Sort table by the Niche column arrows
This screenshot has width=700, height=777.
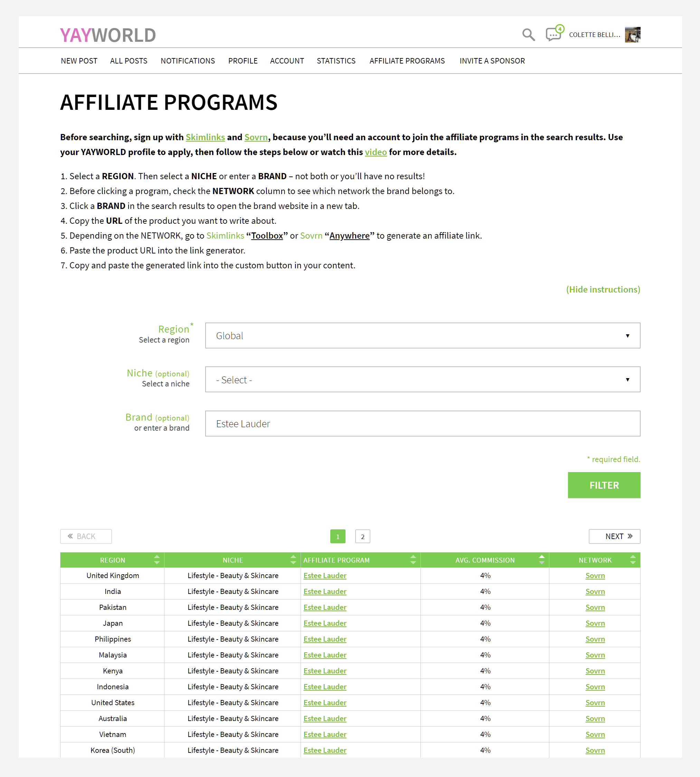293,560
